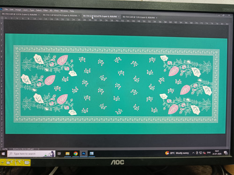Viewport: 234px width, 175px height.
Task: Click the green floral design canvas
Action: coord(116,84)
